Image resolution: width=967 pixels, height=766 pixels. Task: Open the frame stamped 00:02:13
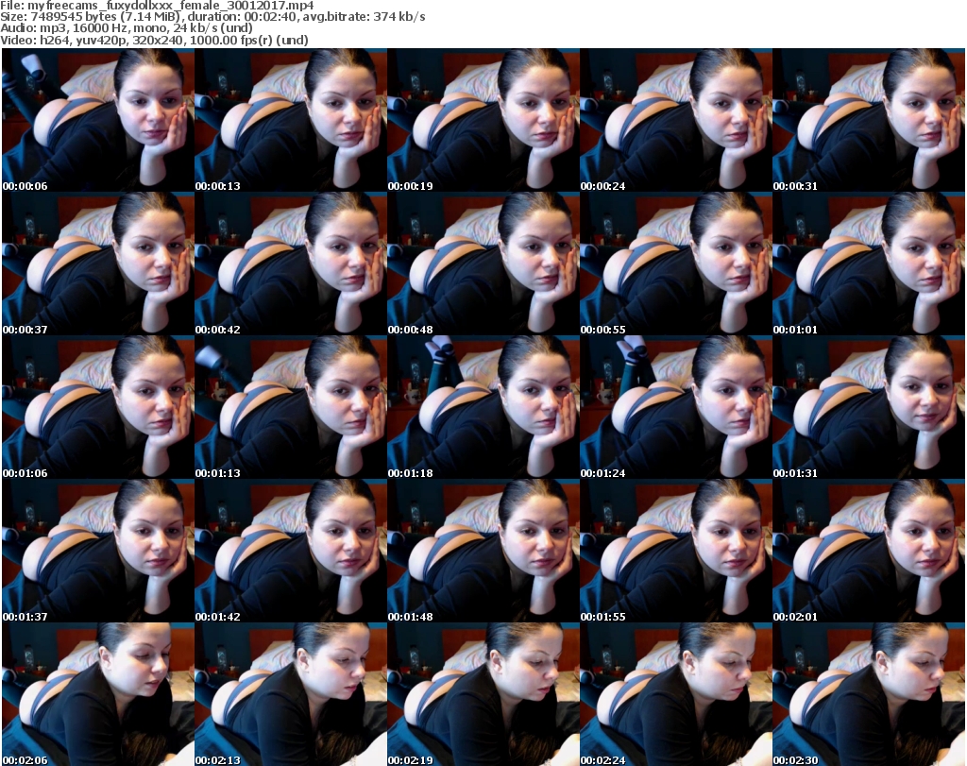pos(291,694)
